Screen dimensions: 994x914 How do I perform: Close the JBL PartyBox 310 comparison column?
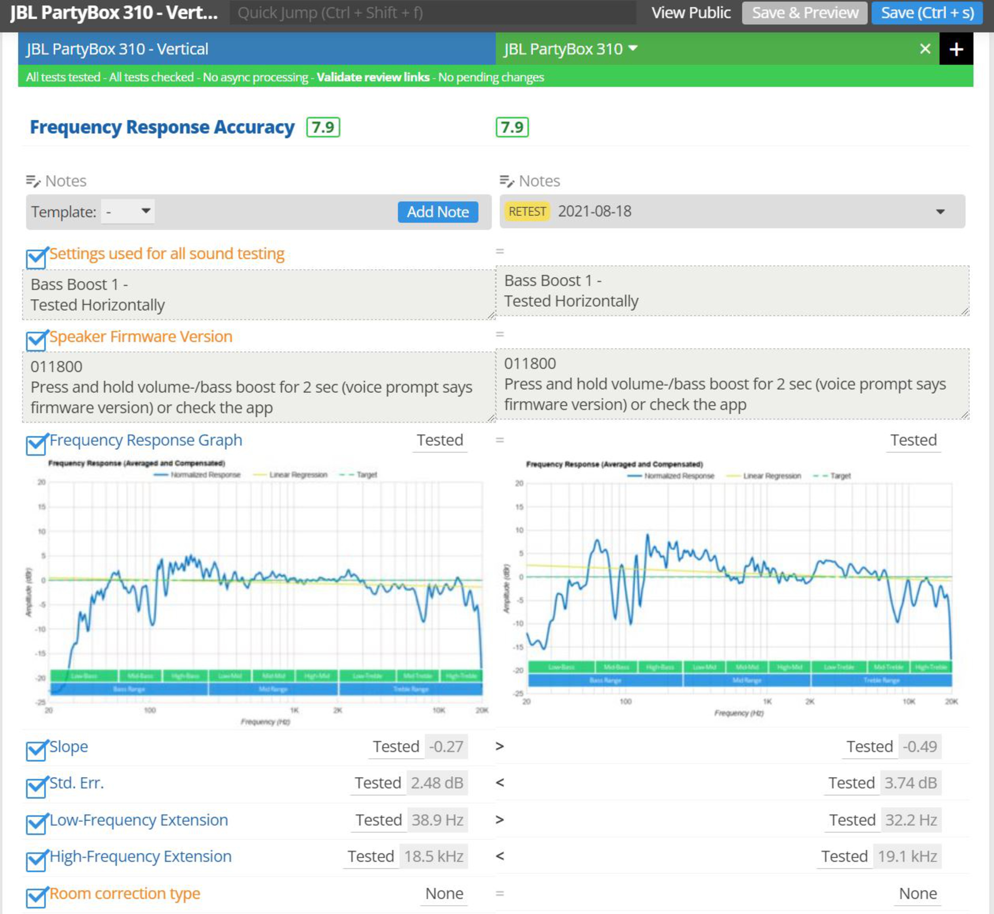925,49
